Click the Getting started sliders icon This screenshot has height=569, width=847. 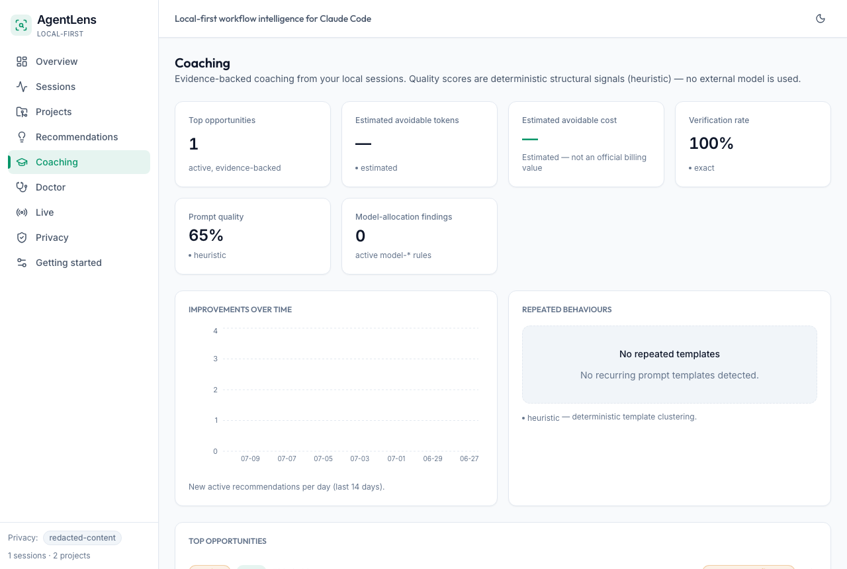pos(22,263)
